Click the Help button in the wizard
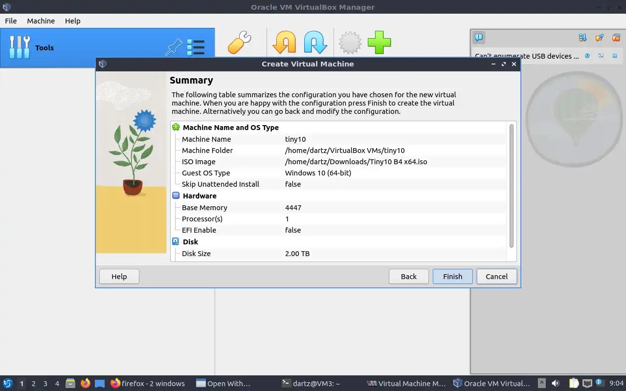The height and width of the screenshot is (391, 626). click(119, 276)
